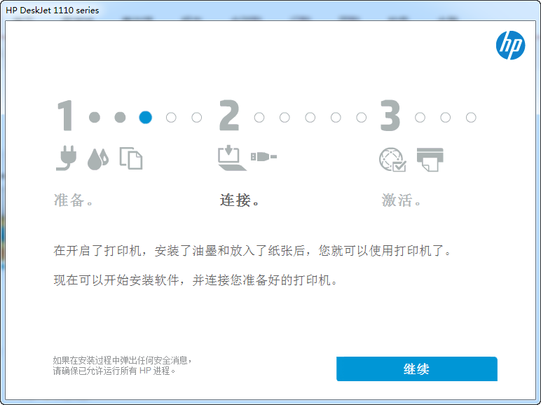541x405 pixels.
Task: Click the large step number 1
Action: coord(65,116)
